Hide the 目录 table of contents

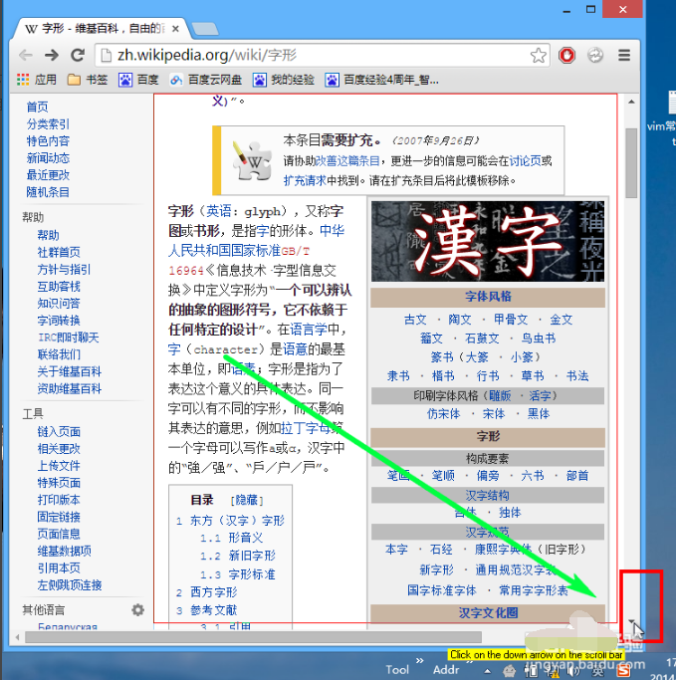pos(248,501)
